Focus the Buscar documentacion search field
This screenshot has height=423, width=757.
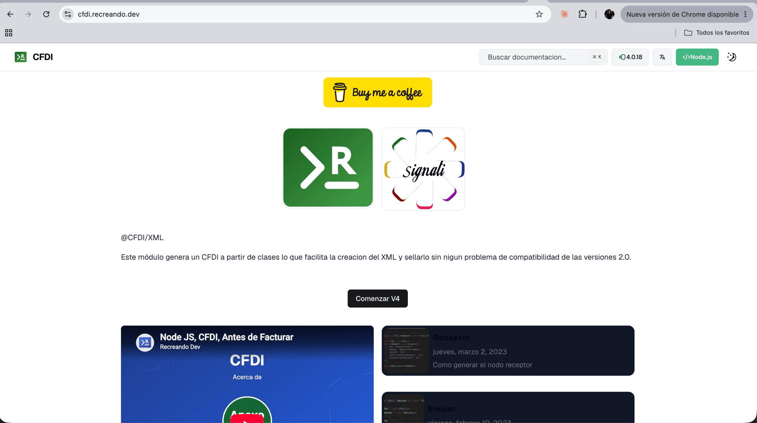tap(543, 57)
